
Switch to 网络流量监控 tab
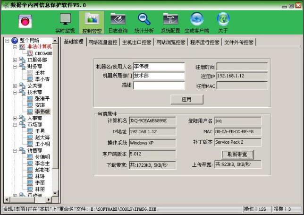[x=102, y=42]
